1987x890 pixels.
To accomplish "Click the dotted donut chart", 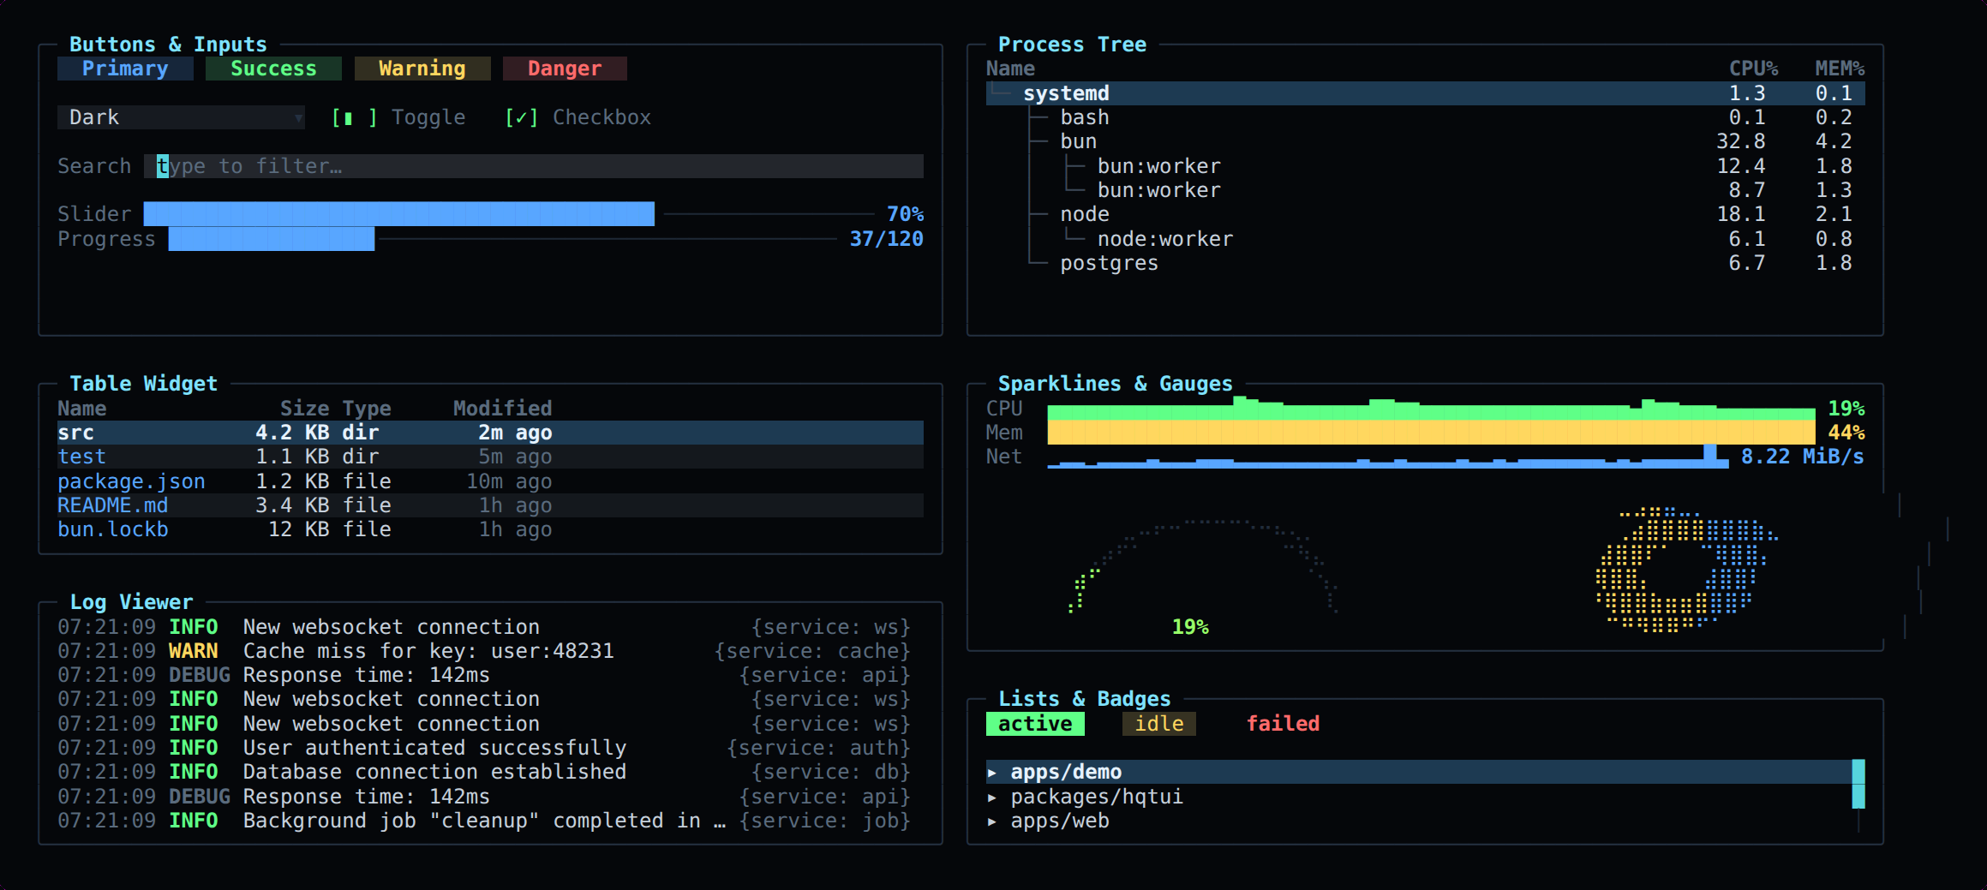I will click(x=1685, y=569).
